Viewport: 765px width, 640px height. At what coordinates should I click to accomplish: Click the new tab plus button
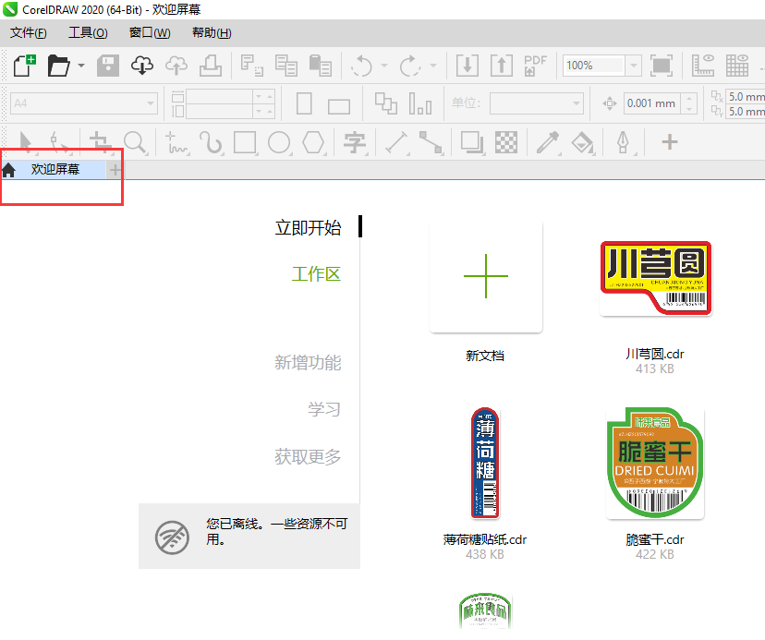coord(115,170)
